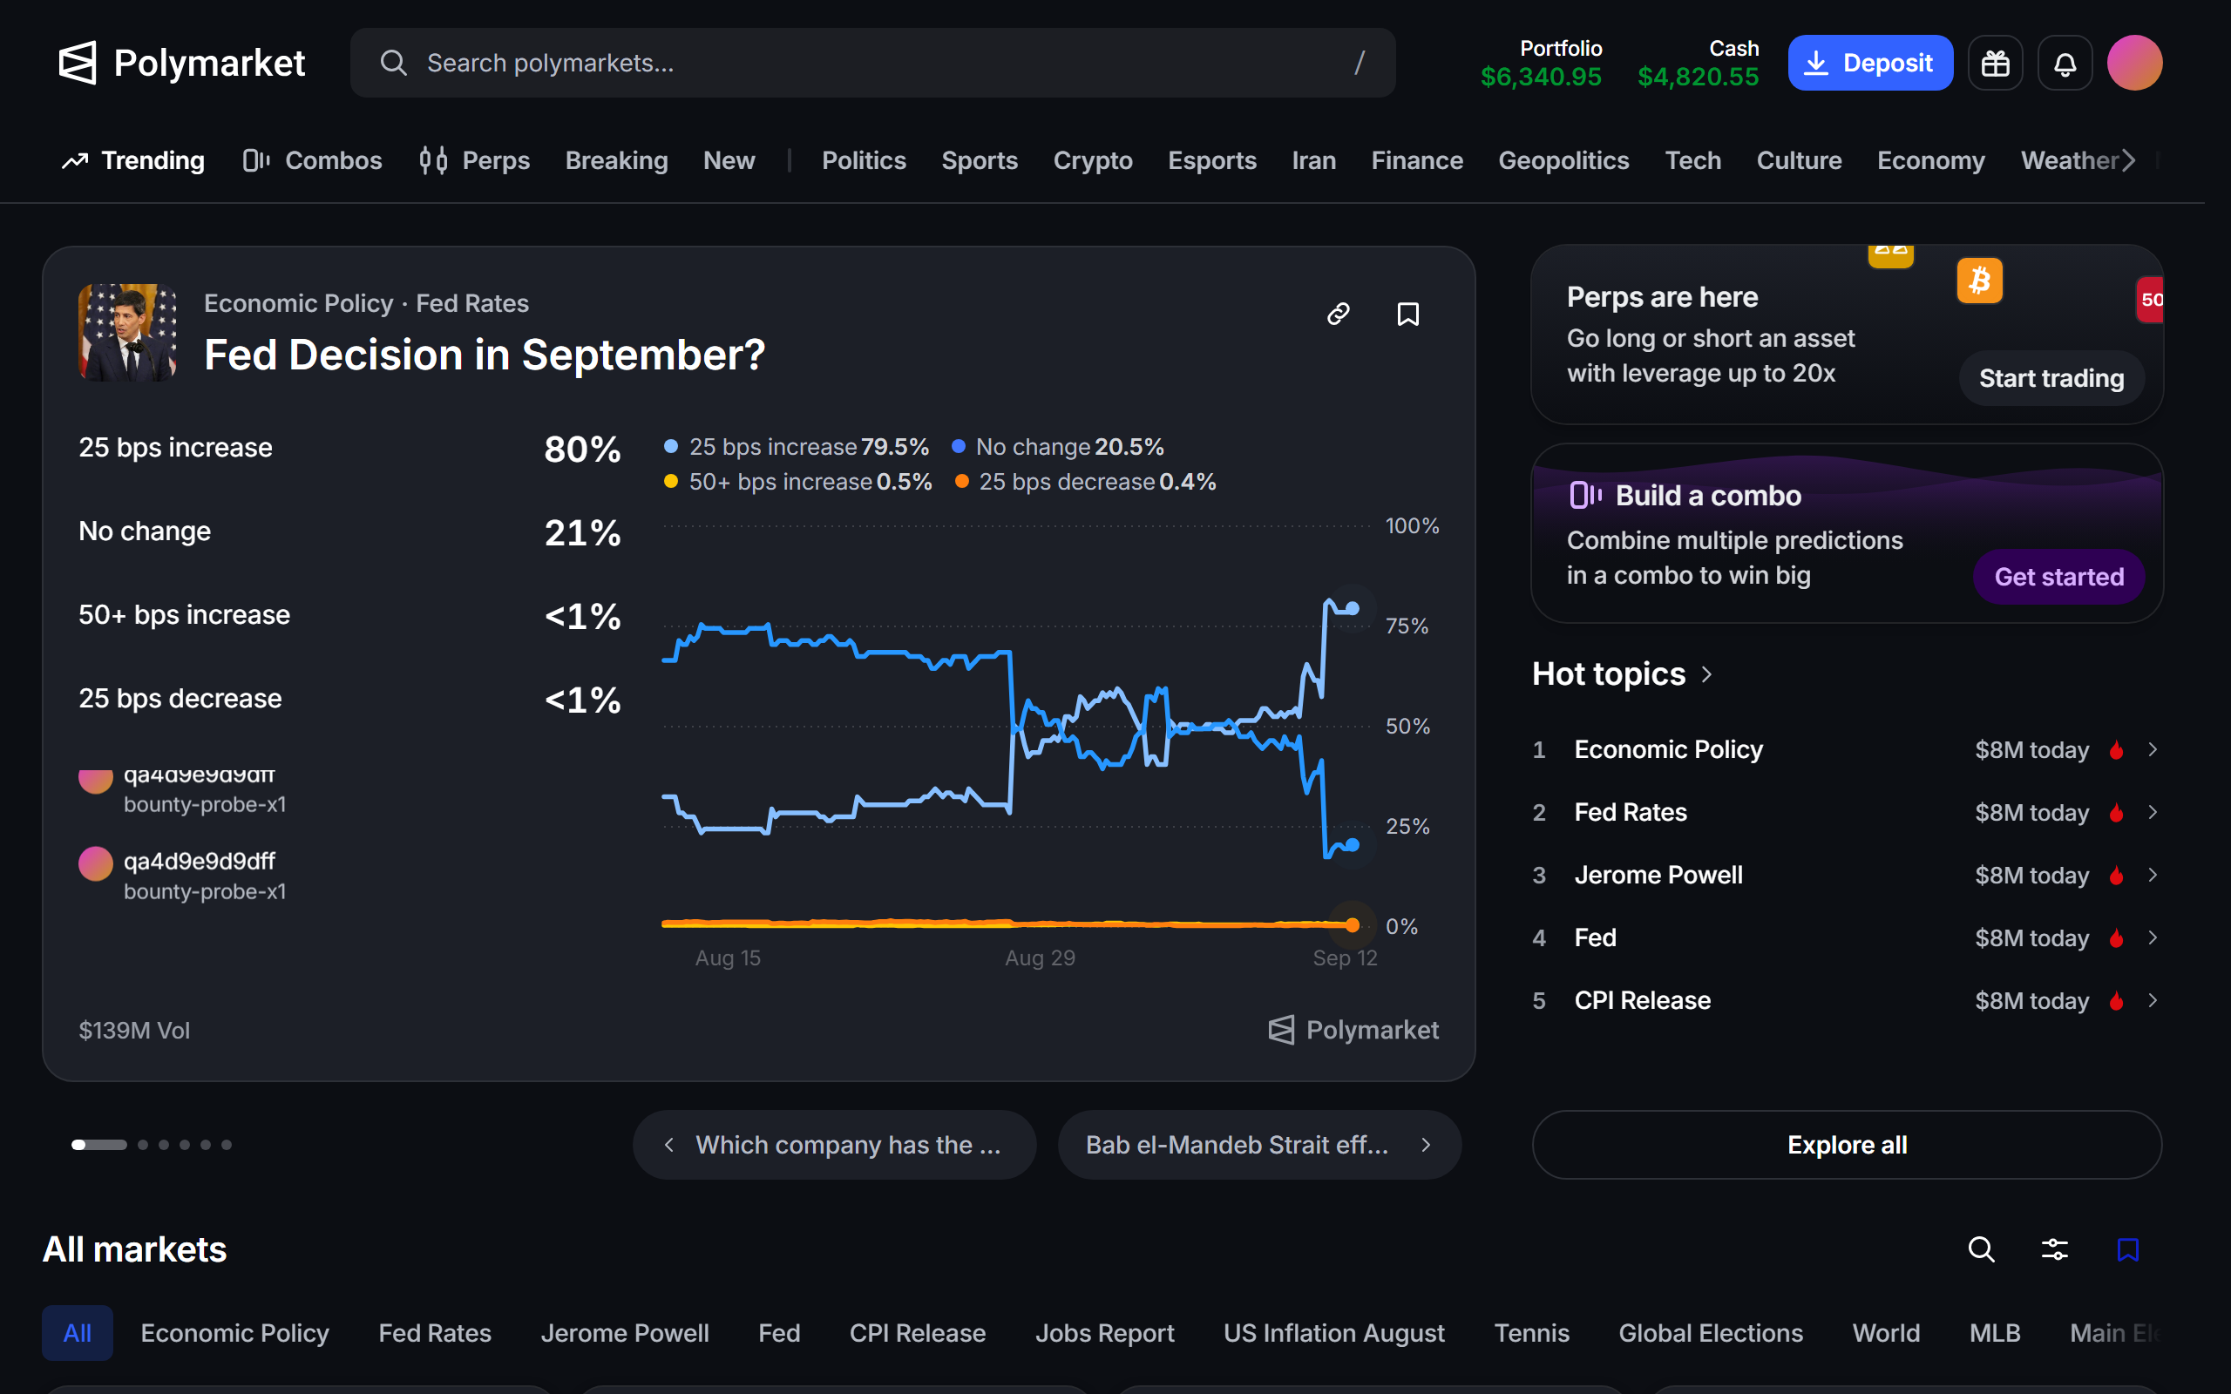Viewport: 2231px width, 1394px height.
Task: Select the first carousel pagination indicator
Action: (x=99, y=1144)
